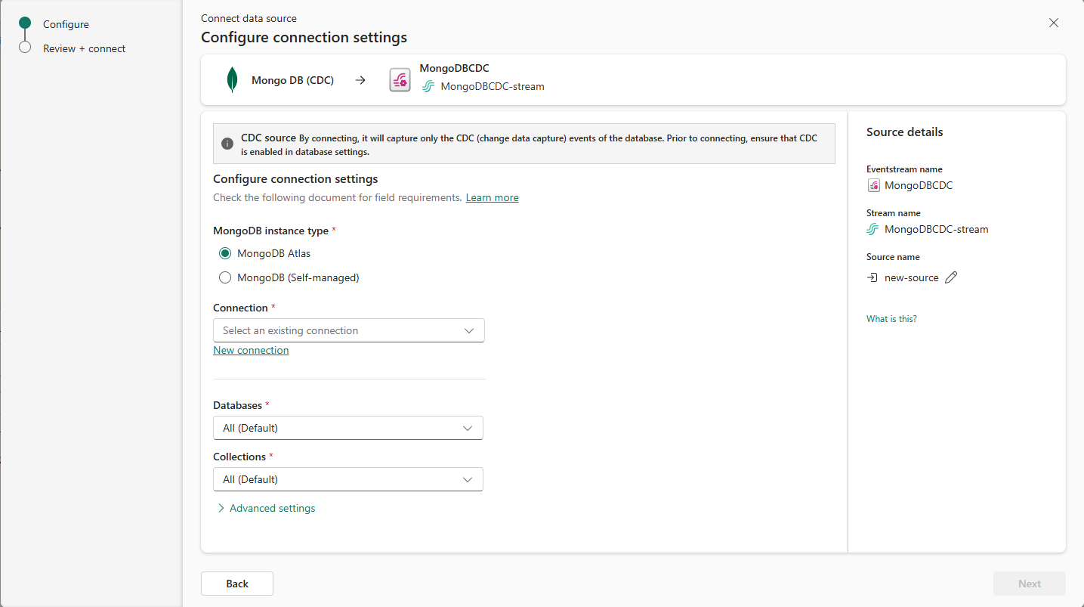
Task: Edit source name with pencil icon
Action: pyautogui.click(x=951, y=277)
